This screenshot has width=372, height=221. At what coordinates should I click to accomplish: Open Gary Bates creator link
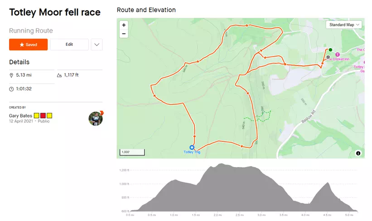20,116
